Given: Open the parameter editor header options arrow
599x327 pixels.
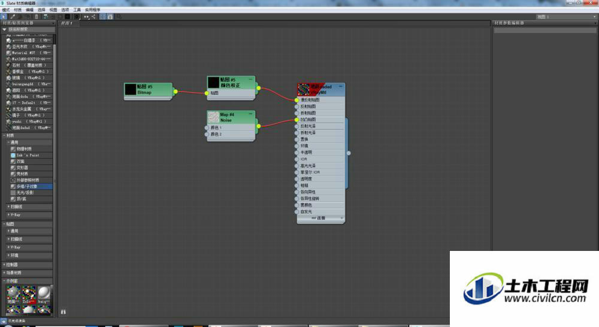Looking at the screenshot, I should pos(595,23).
